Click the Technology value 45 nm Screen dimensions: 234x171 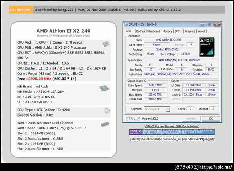150,54
